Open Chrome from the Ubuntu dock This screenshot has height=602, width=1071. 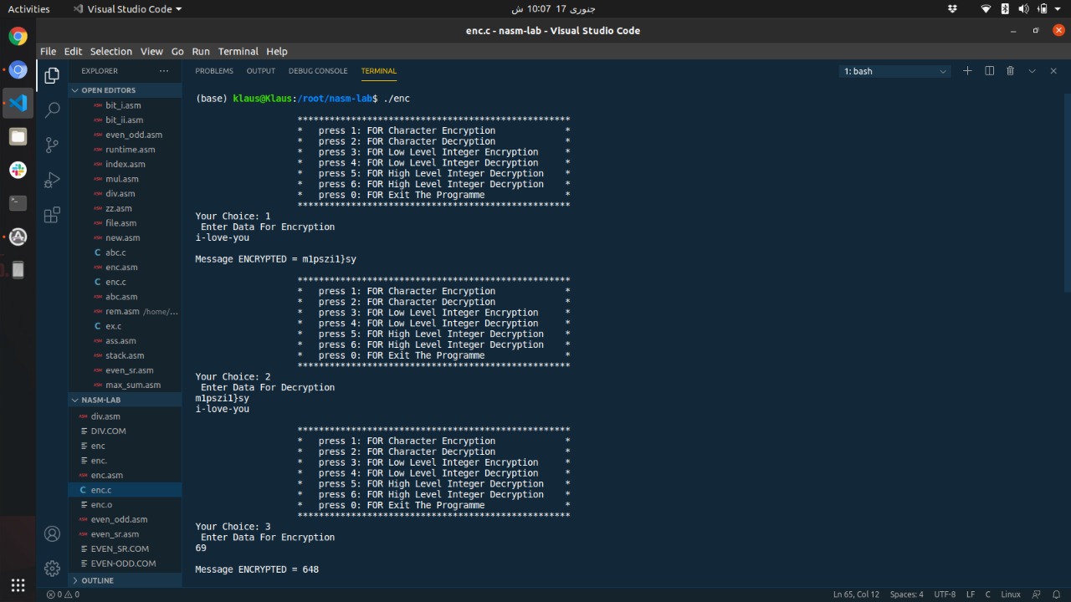[17, 36]
